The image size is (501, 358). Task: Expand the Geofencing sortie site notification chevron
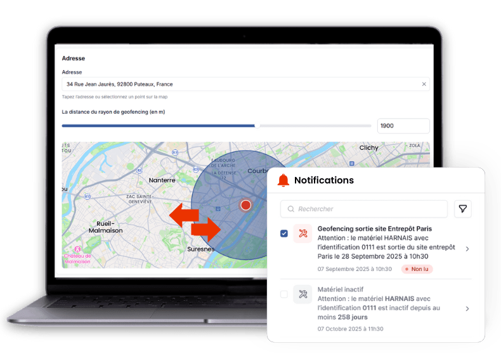point(467,249)
